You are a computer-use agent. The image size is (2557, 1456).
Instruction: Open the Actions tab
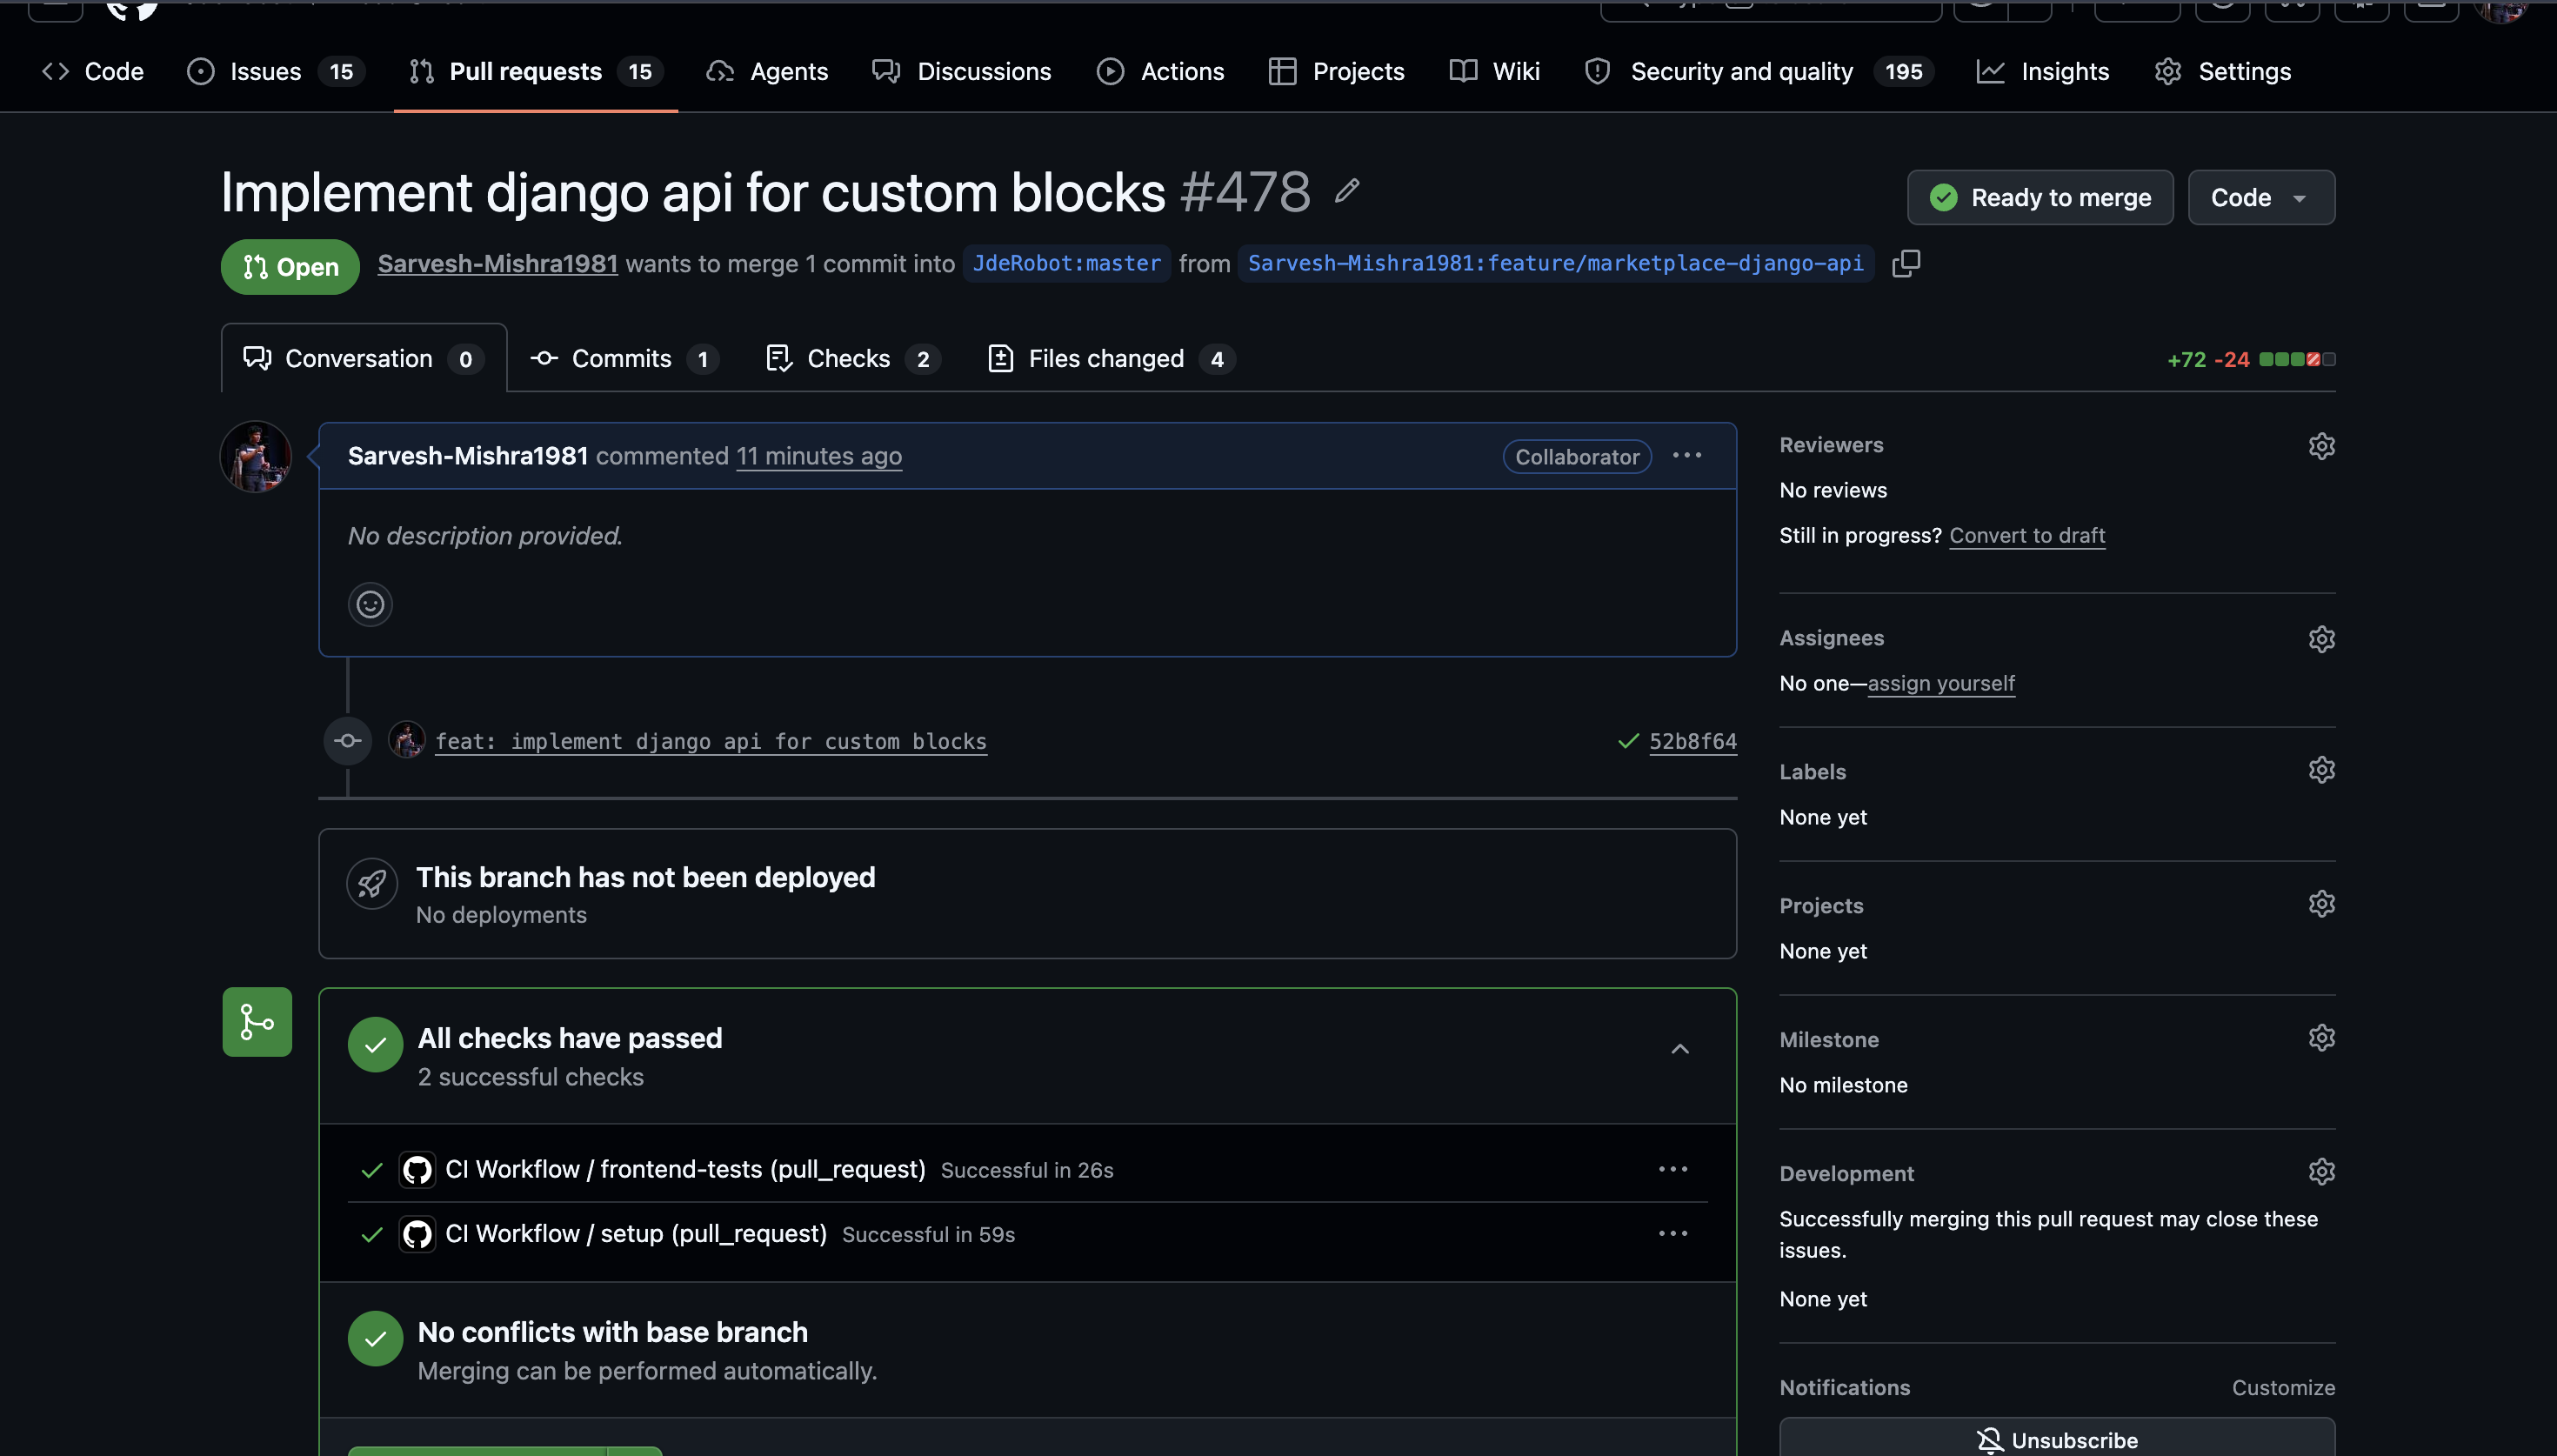click(1159, 72)
